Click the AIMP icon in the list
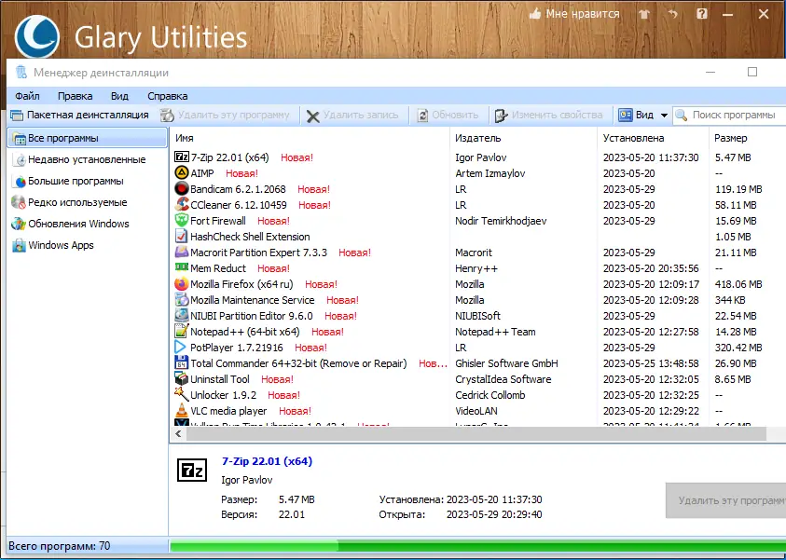Image resolution: width=786 pixels, height=560 pixels. (182, 173)
